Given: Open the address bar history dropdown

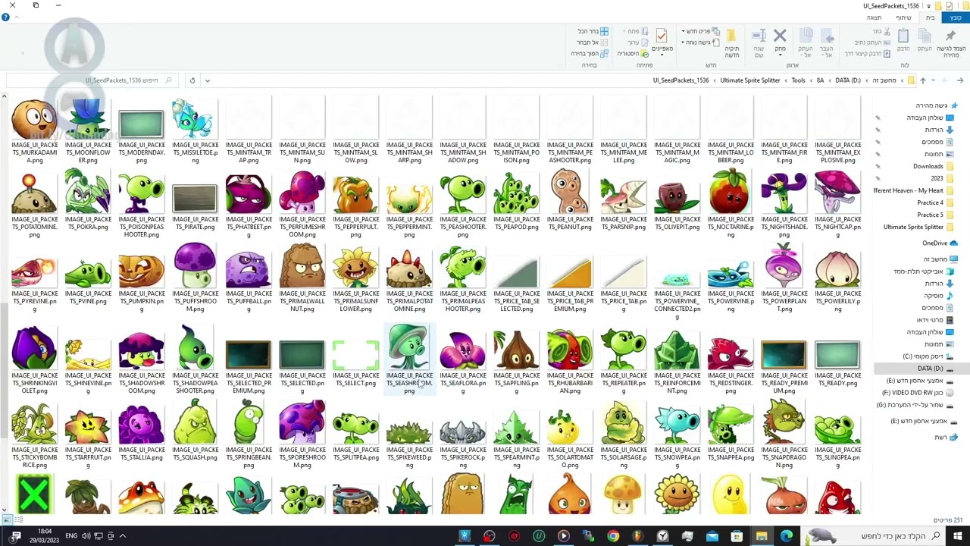Looking at the screenshot, I should (207, 80).
